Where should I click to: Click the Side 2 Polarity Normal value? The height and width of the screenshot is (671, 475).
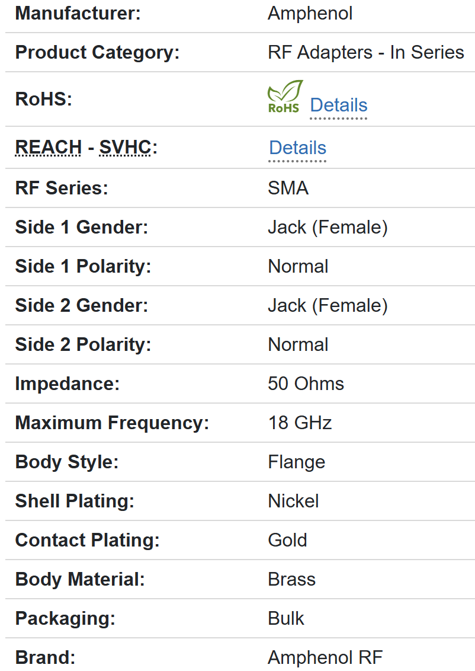click(x=298, y=345)
